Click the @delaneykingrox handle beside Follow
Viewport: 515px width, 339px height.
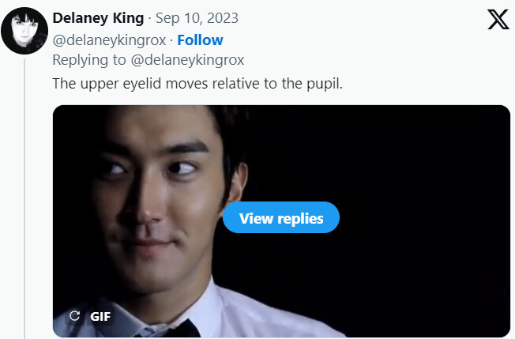[x=110, y=40]
